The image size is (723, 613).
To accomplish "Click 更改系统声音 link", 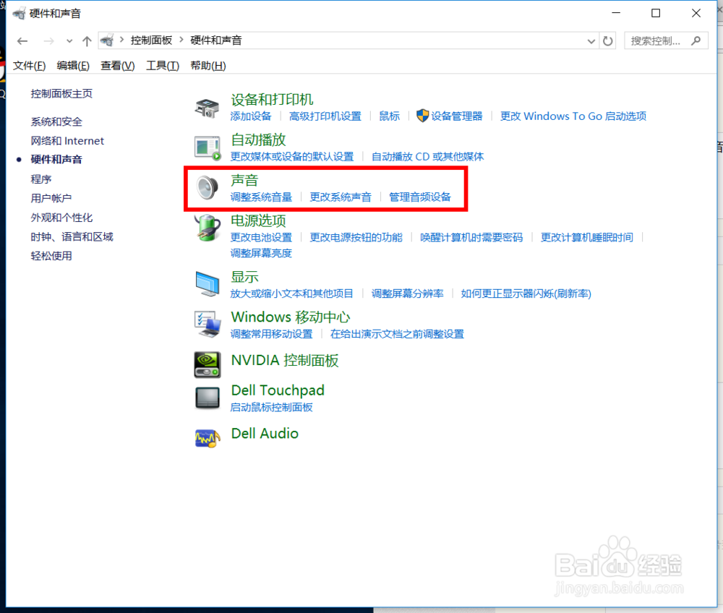I will tap(341, 197).
